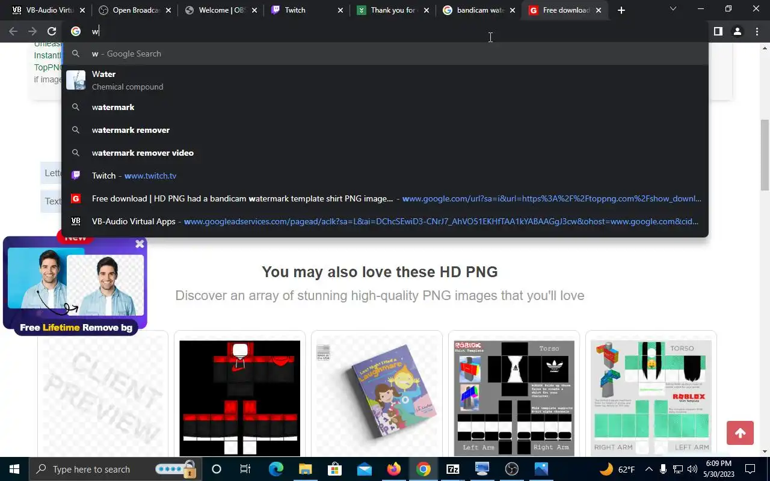Open the 6:09 PM clock and calendar
Screen dimensions: 770x481
(718, 469)
